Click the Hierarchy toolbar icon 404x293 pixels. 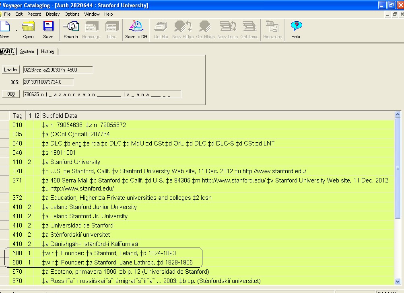pyautogui.click(x=272, y=27)
